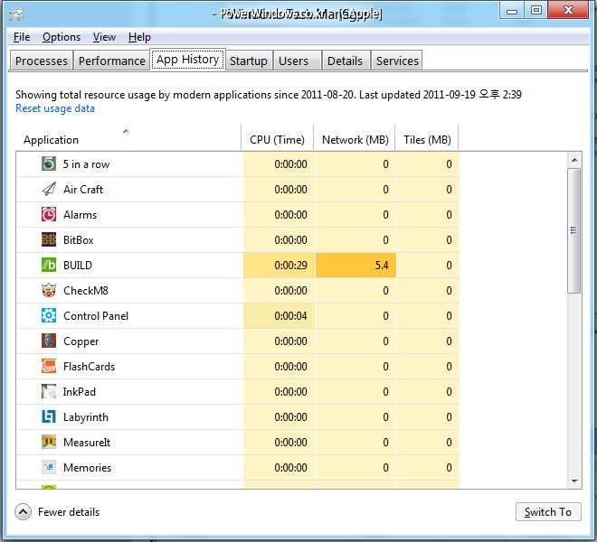Click Control Panel's CPU time 0:00:04
597x542 pixels.
(291, 315)
